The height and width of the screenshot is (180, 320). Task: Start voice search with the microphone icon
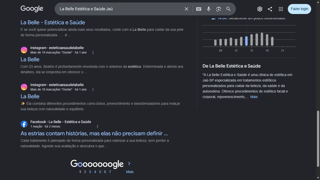pos(209,9)
